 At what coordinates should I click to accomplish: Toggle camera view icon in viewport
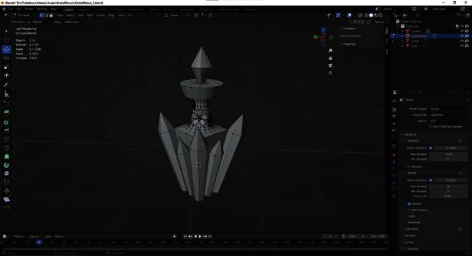[330, 66]
